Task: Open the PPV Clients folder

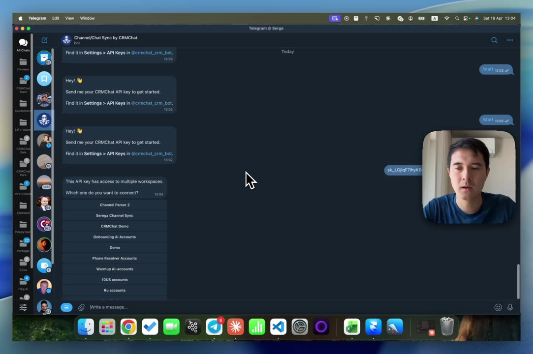Action: (x=23, y=188)
